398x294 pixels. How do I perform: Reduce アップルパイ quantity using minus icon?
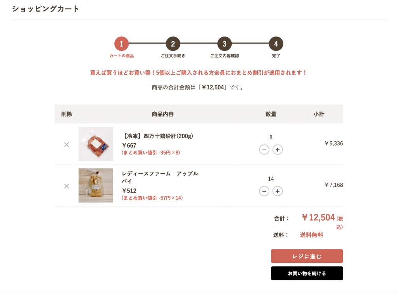point(264,191)
